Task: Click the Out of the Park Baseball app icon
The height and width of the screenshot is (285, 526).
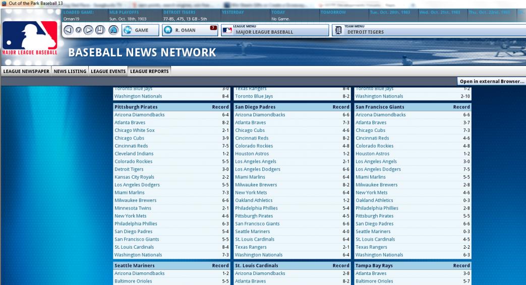Action: (x=4, y=4)
